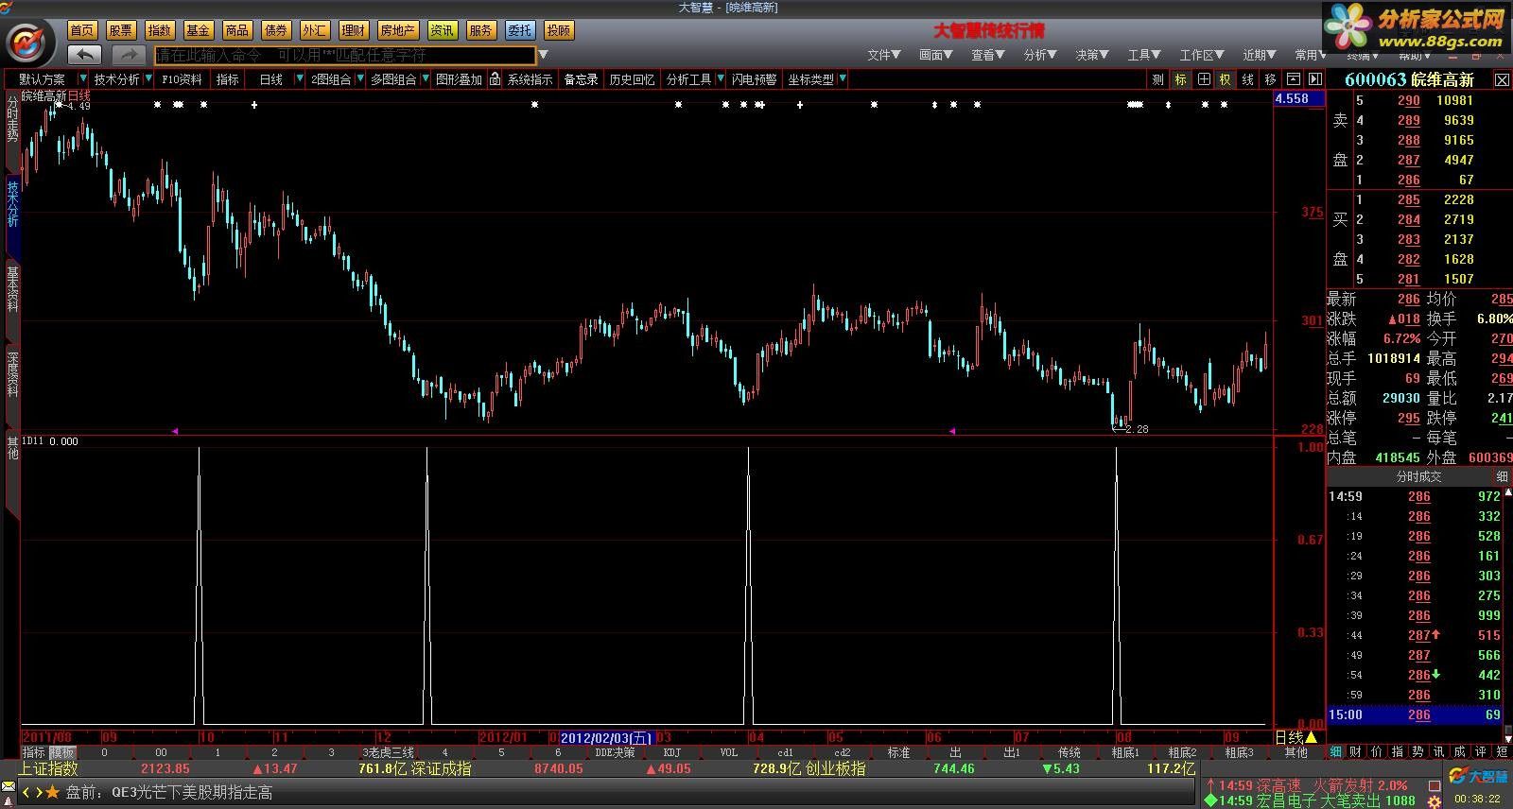Viewport: 1513px width, 809px height.
Task: Switch to the 模板 bottom tab
Action: tap(62, 753)
